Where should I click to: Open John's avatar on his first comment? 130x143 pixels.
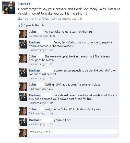[23, 34]
